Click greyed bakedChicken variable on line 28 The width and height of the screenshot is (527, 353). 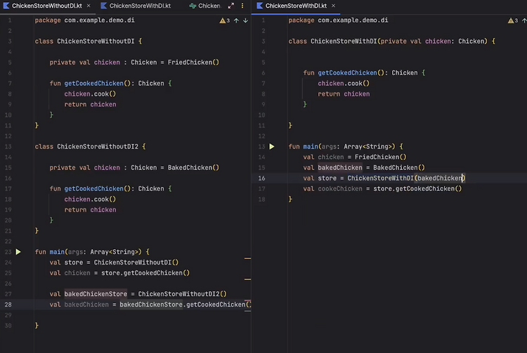[86, 305]
